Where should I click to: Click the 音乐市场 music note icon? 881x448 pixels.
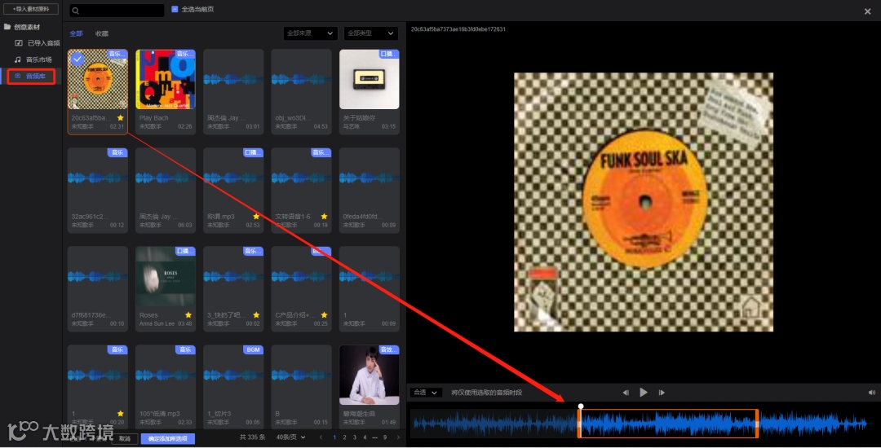click(x=18, y=59)
